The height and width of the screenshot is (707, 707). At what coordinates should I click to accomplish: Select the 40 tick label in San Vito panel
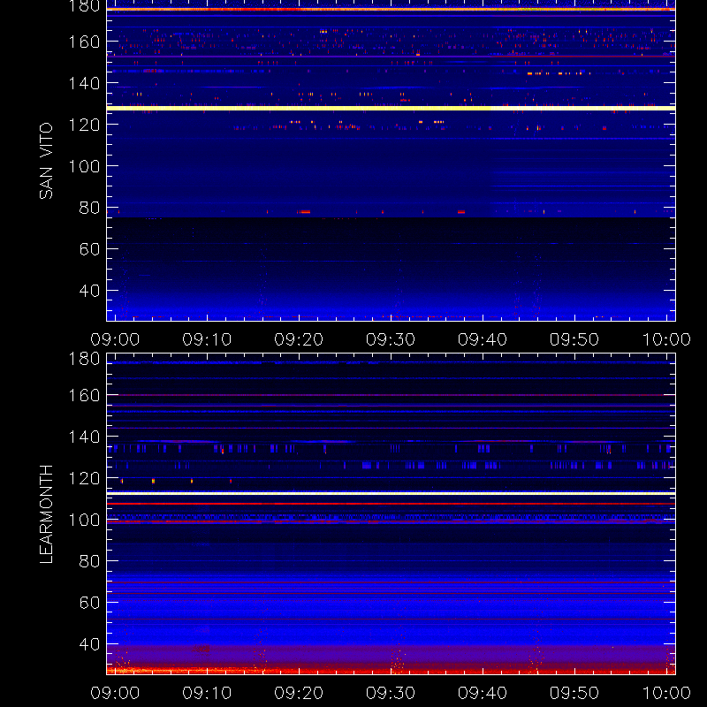point(89,291)
